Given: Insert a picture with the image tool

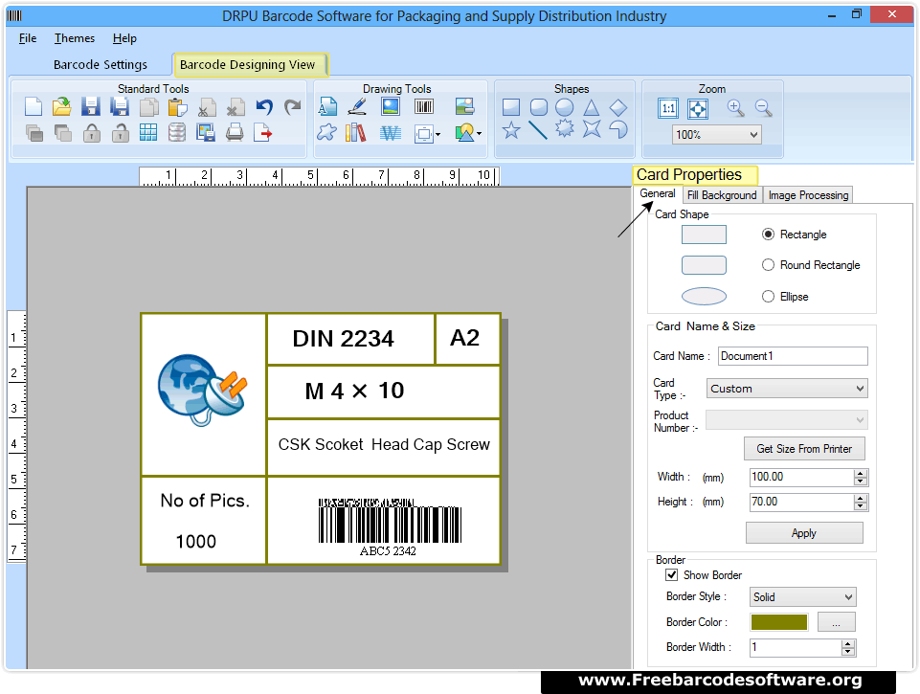Looking at the screenshot, I should pyautogui.click(x=391, y=107).
